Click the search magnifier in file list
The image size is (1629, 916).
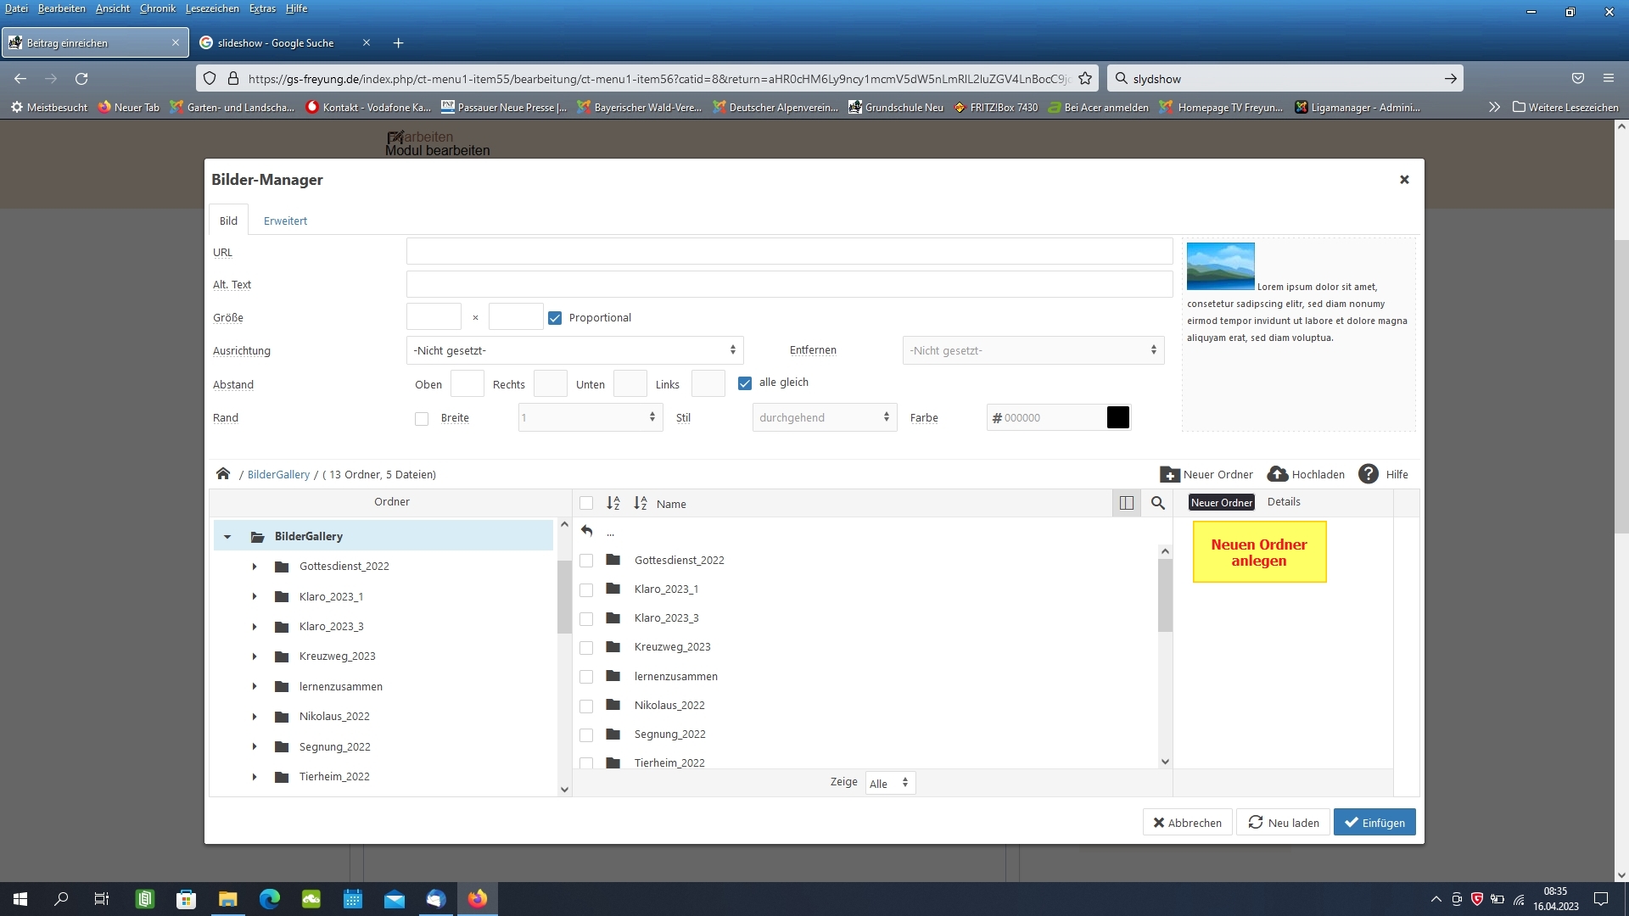coord(1157,503)
